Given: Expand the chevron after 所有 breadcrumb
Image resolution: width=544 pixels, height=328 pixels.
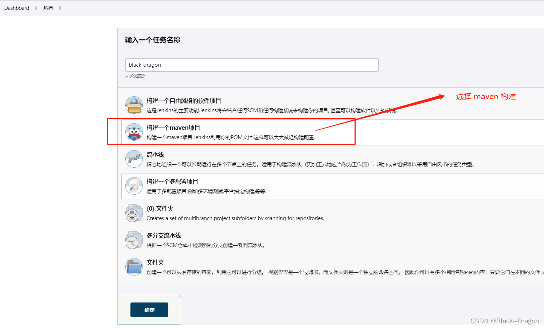Looking at the screenshot, I should (60, 8).
